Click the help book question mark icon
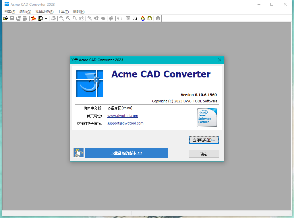This screenshot has height=218, width=294. 143,18
